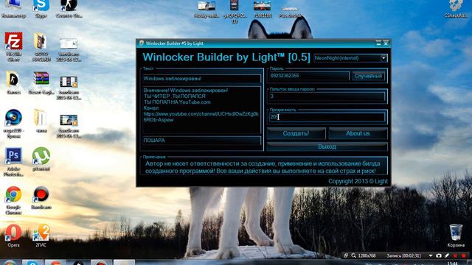Click into the multi-line message text area
The image size is (472, 265).
click(x=201, y=110)
